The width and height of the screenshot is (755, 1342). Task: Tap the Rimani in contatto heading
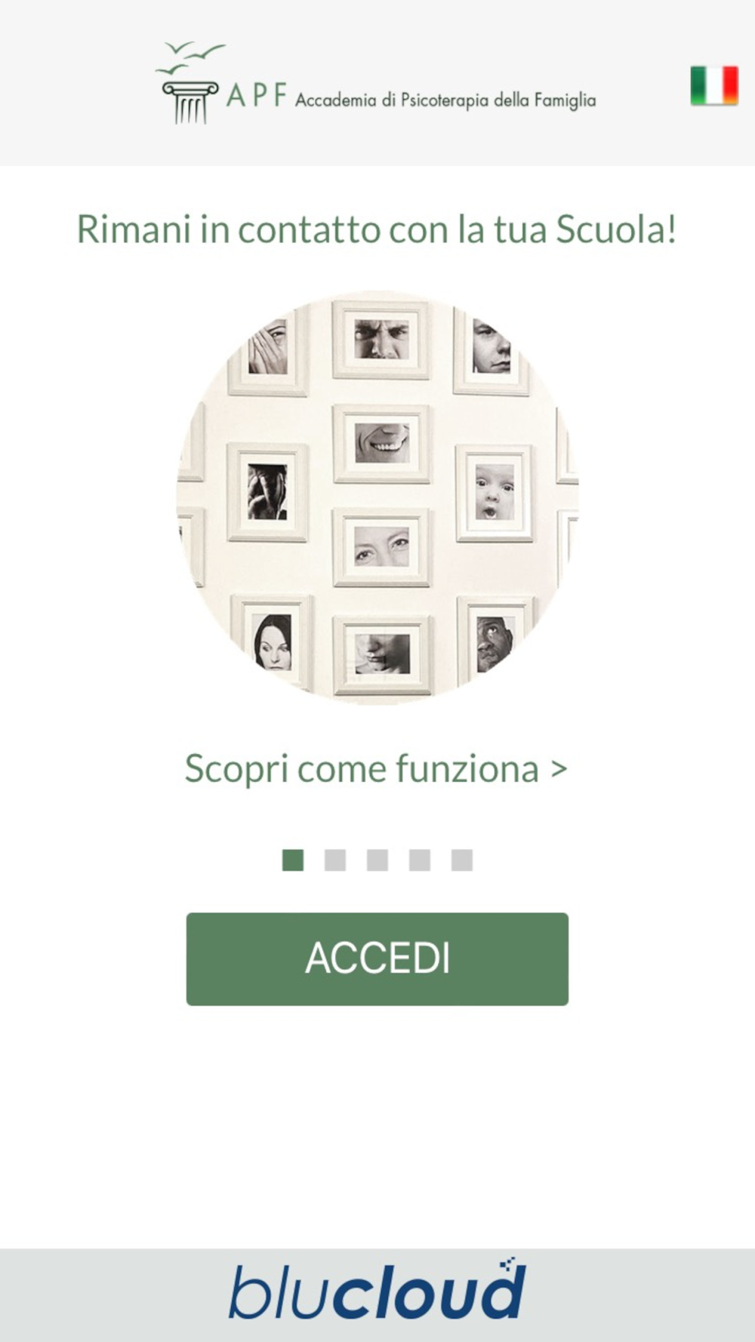click(376, 229)
